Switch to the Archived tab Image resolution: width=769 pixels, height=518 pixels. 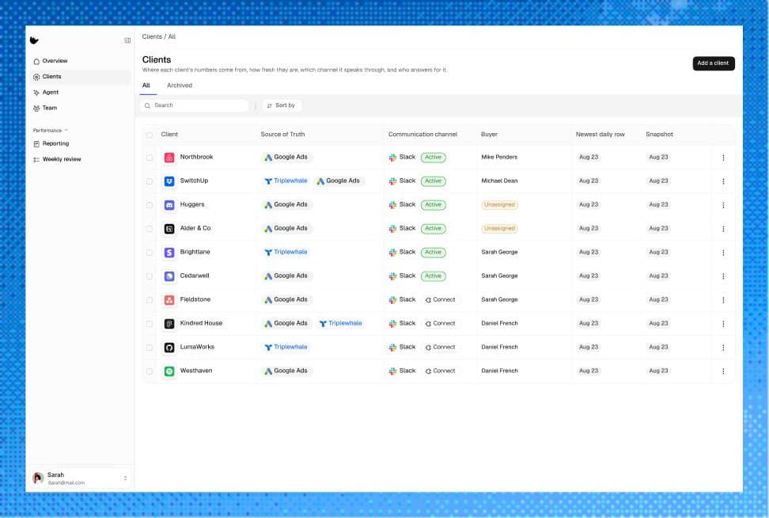tap(180, 86)
